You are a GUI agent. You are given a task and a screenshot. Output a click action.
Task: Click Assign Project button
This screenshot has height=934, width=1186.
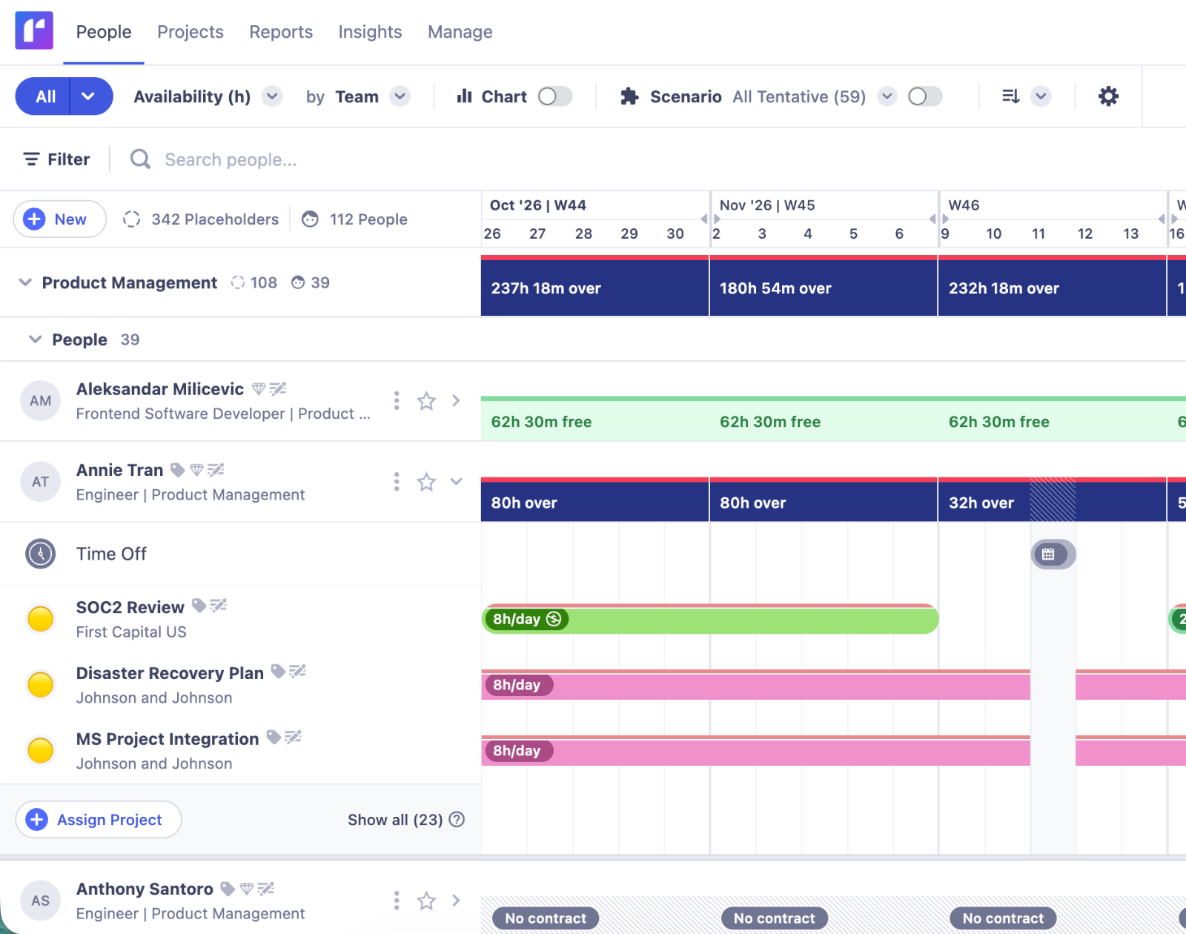coord(99,820)
